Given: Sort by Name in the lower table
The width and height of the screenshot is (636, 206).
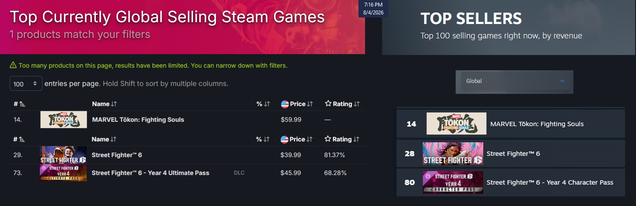Looking at the screenshot, I should coord(100,139).
